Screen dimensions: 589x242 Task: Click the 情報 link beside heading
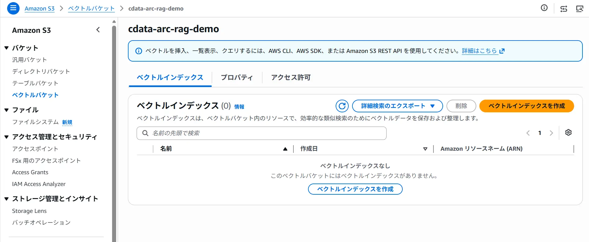tap(239, 107)
